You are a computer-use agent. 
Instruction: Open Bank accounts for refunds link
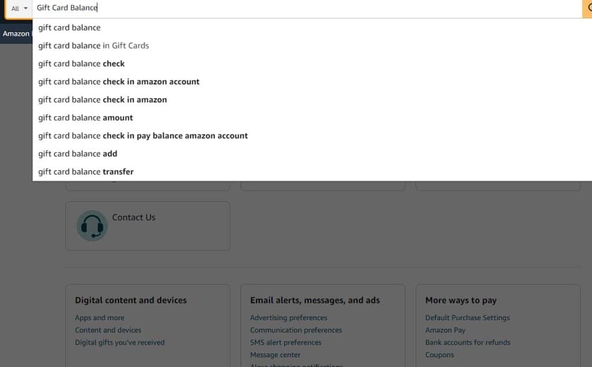[467, 343]
